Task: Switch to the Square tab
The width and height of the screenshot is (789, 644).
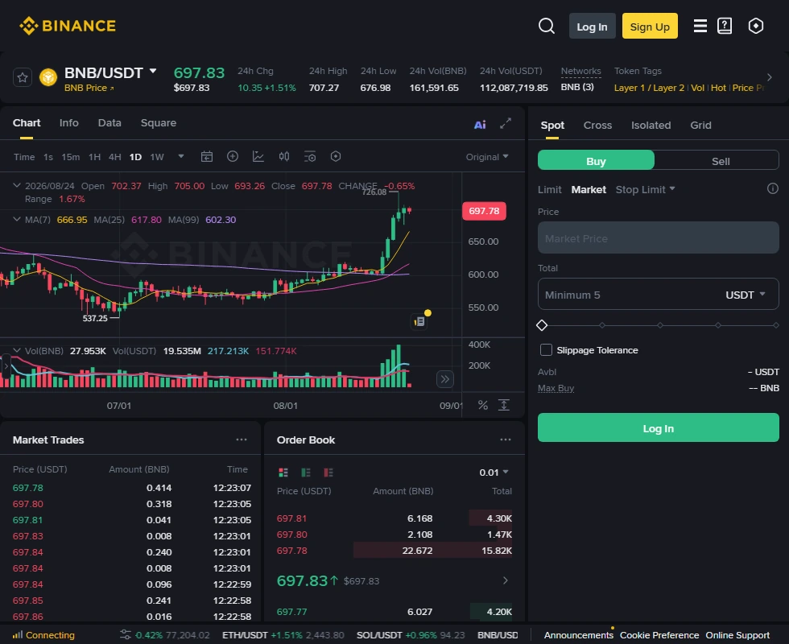Action: [159, 122]
